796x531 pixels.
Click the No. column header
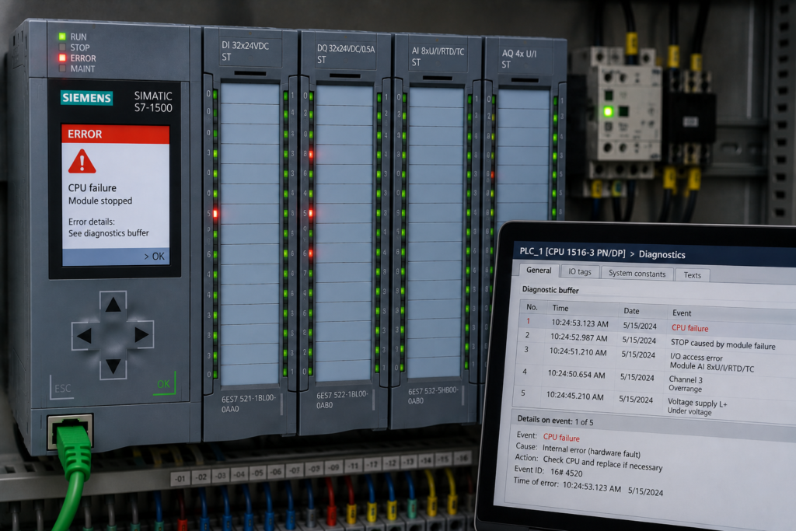point(532,306)
